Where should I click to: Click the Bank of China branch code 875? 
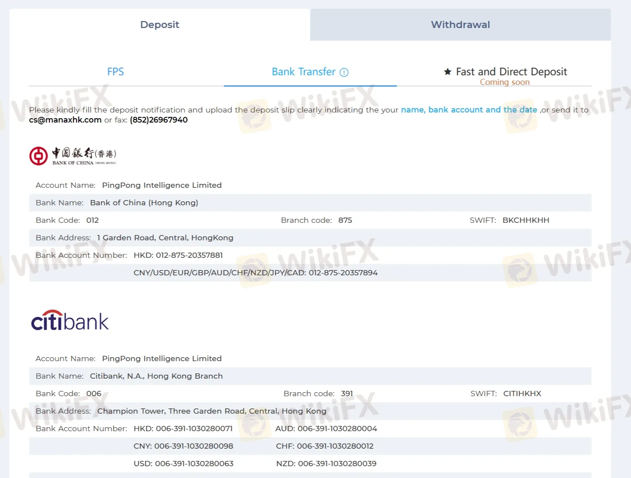click(345, 220)
